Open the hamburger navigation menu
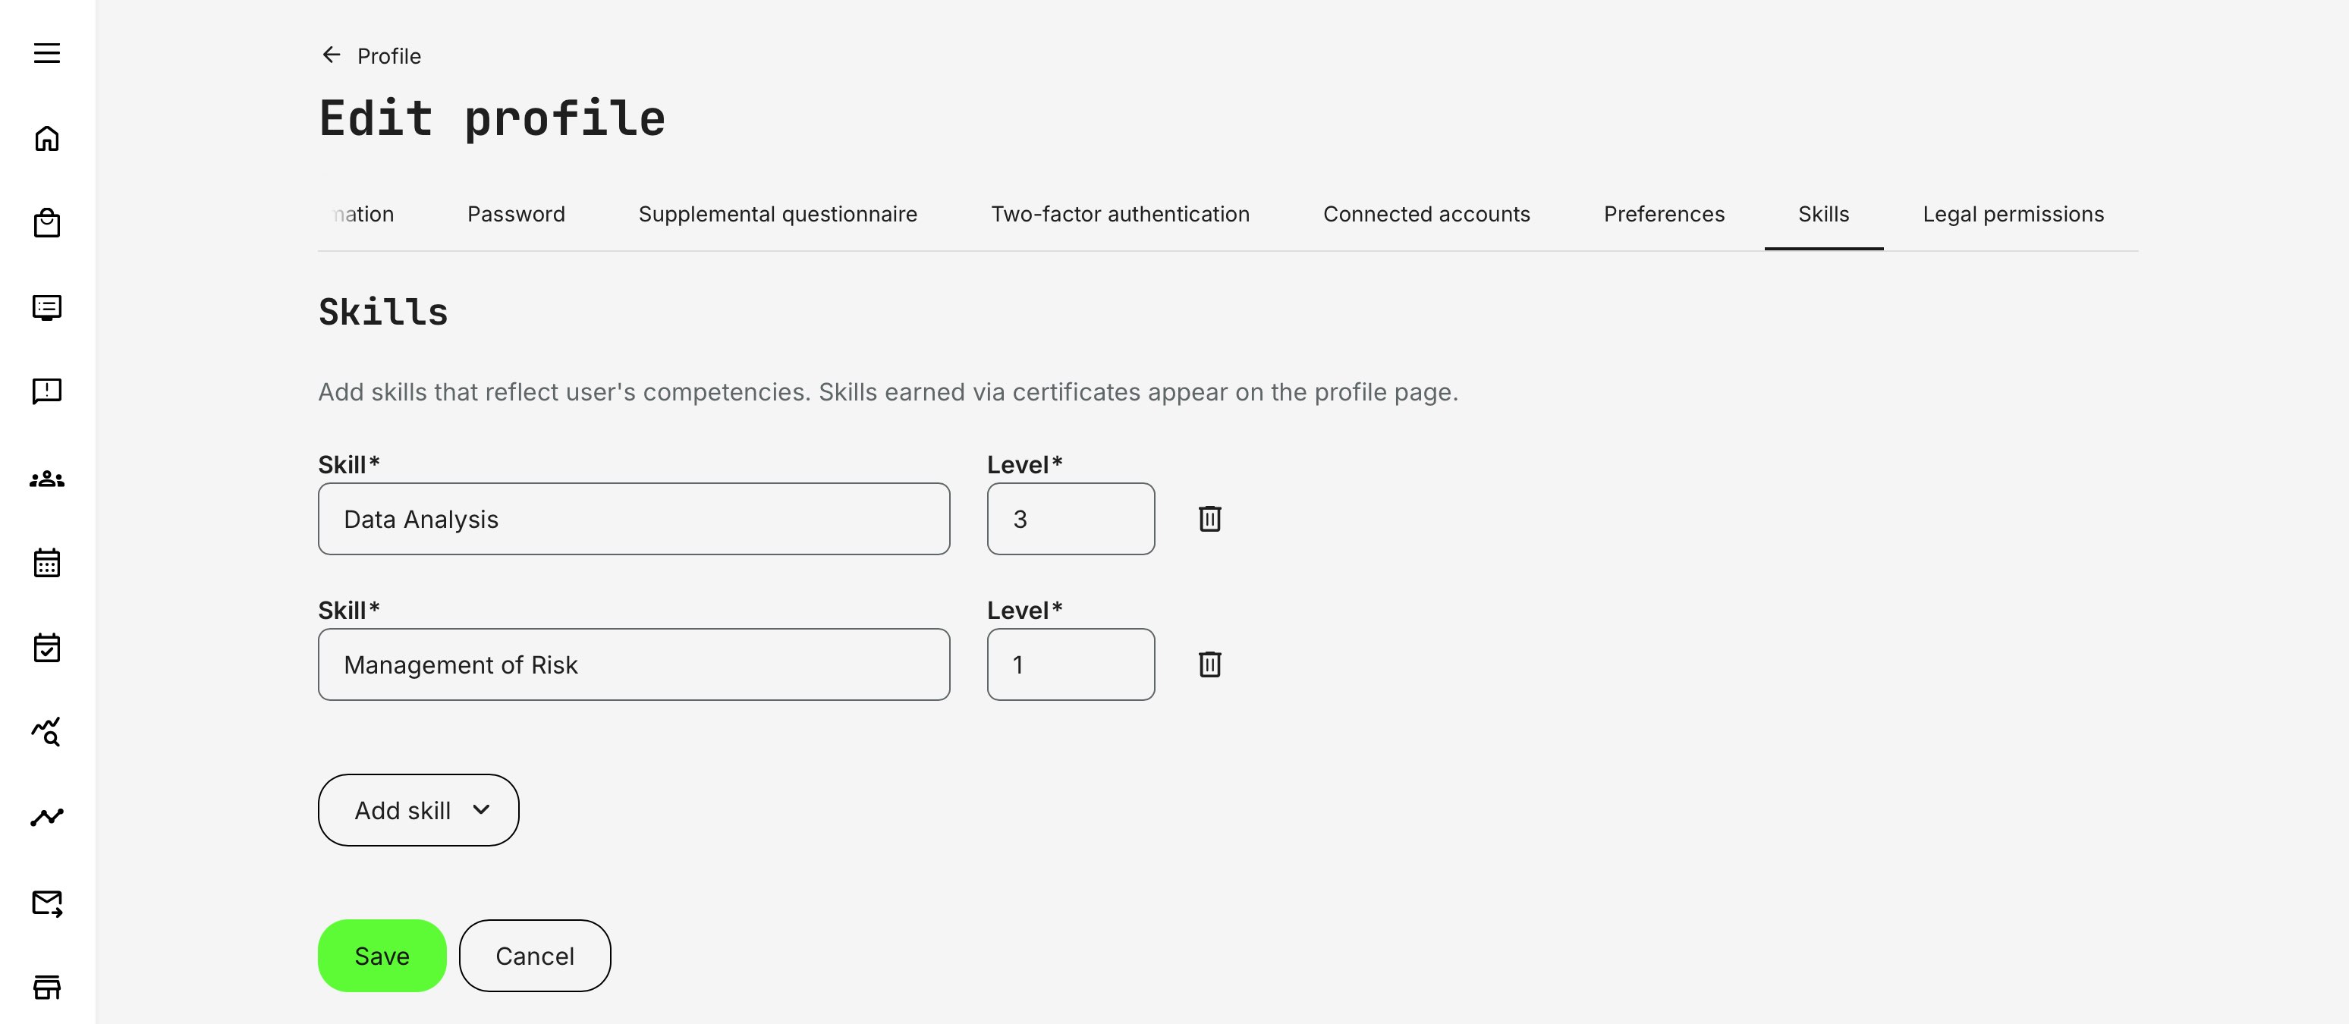Viewport: 2349px width, 1024px height. [46, 55]
